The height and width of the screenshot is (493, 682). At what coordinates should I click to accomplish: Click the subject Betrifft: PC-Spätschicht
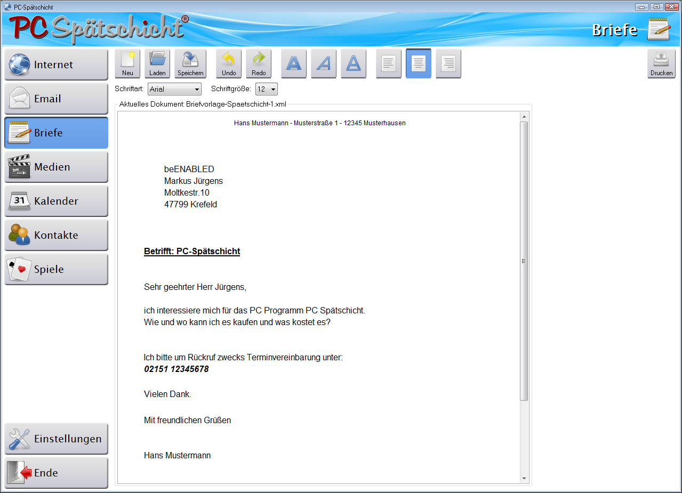point(192,252)
